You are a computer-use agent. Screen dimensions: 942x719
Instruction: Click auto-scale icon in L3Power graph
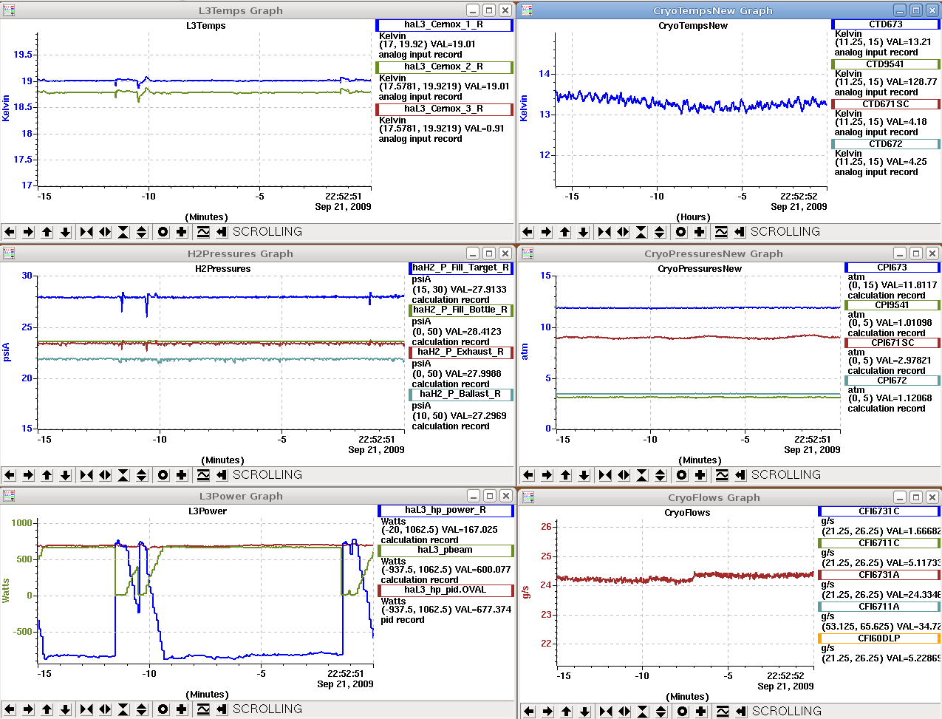[x=203, y=709]
